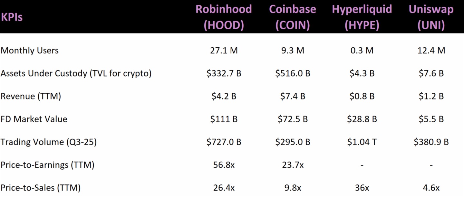This screenshot has height=197, width=464.
Task: Select the Coinbase (COIN) column header
Action: pyautogui.click(x=293, y=17)
